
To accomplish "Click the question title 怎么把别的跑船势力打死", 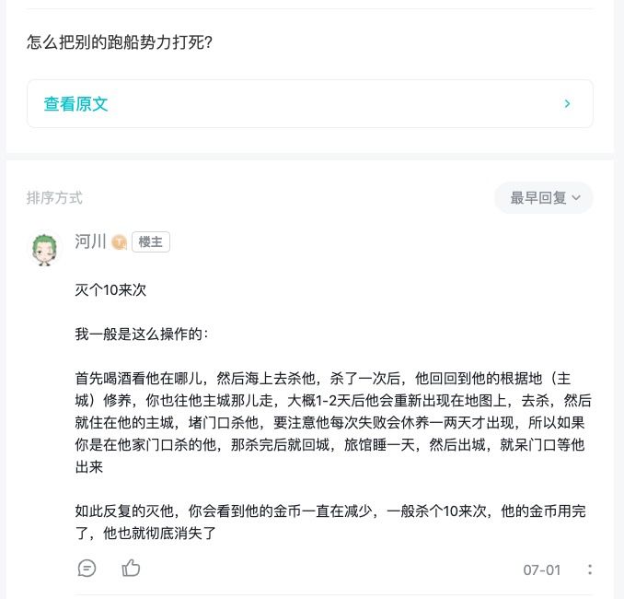I will (120, 42).
